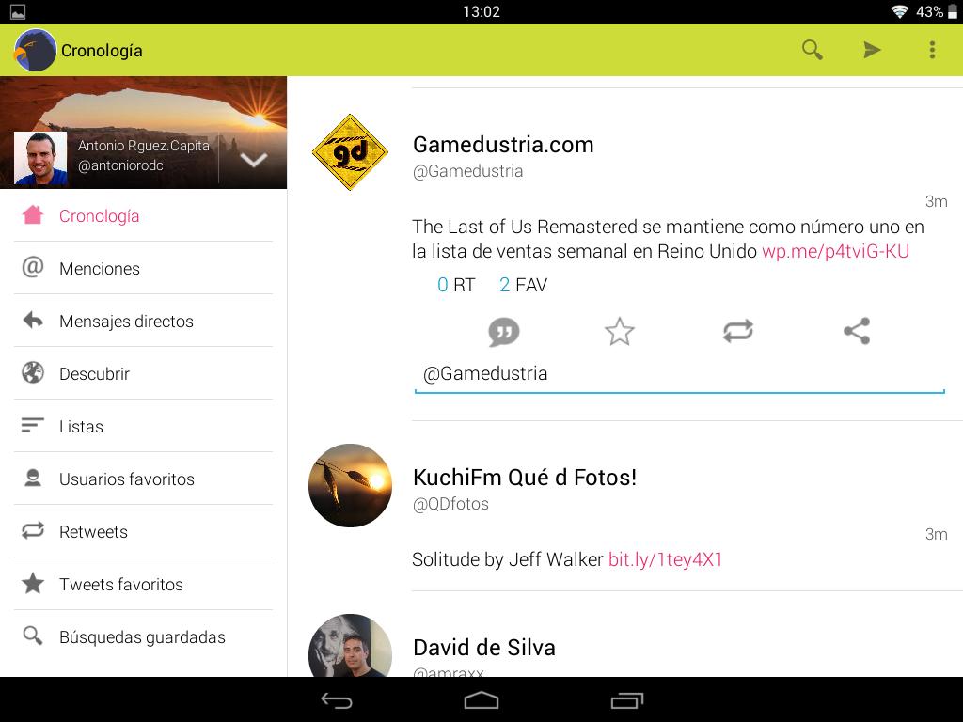Open link bit.ly/1tey4X1

665,559
